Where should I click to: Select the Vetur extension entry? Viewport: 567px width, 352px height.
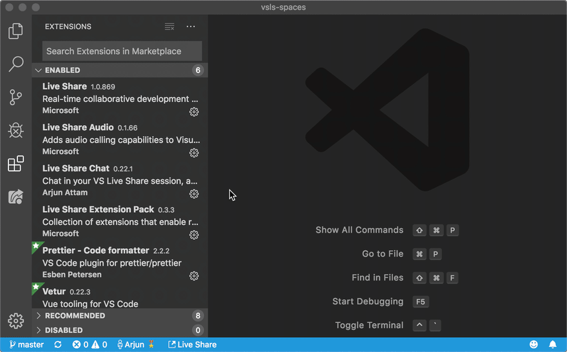pos(120,295)
